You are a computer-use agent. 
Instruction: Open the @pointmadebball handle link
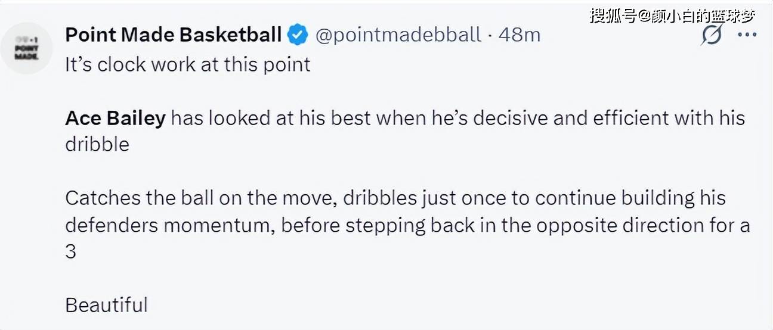point(397,35)
